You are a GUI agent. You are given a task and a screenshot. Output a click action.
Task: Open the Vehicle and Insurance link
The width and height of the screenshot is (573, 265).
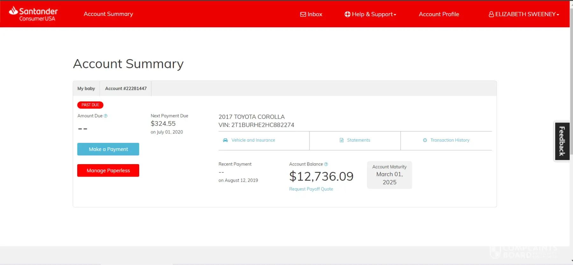pyautogui.click(x=253, y=140)
